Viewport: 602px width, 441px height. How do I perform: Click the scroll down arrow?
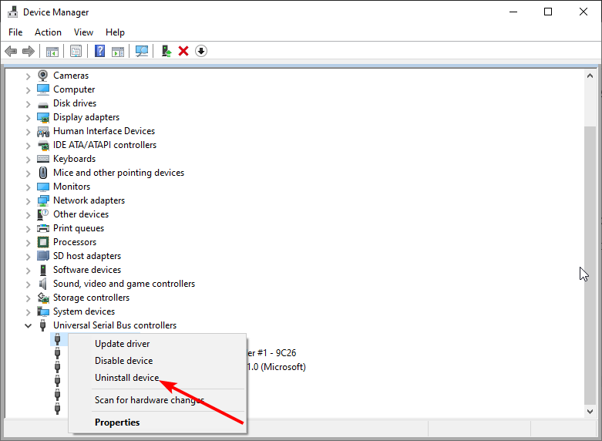[590, 412]
